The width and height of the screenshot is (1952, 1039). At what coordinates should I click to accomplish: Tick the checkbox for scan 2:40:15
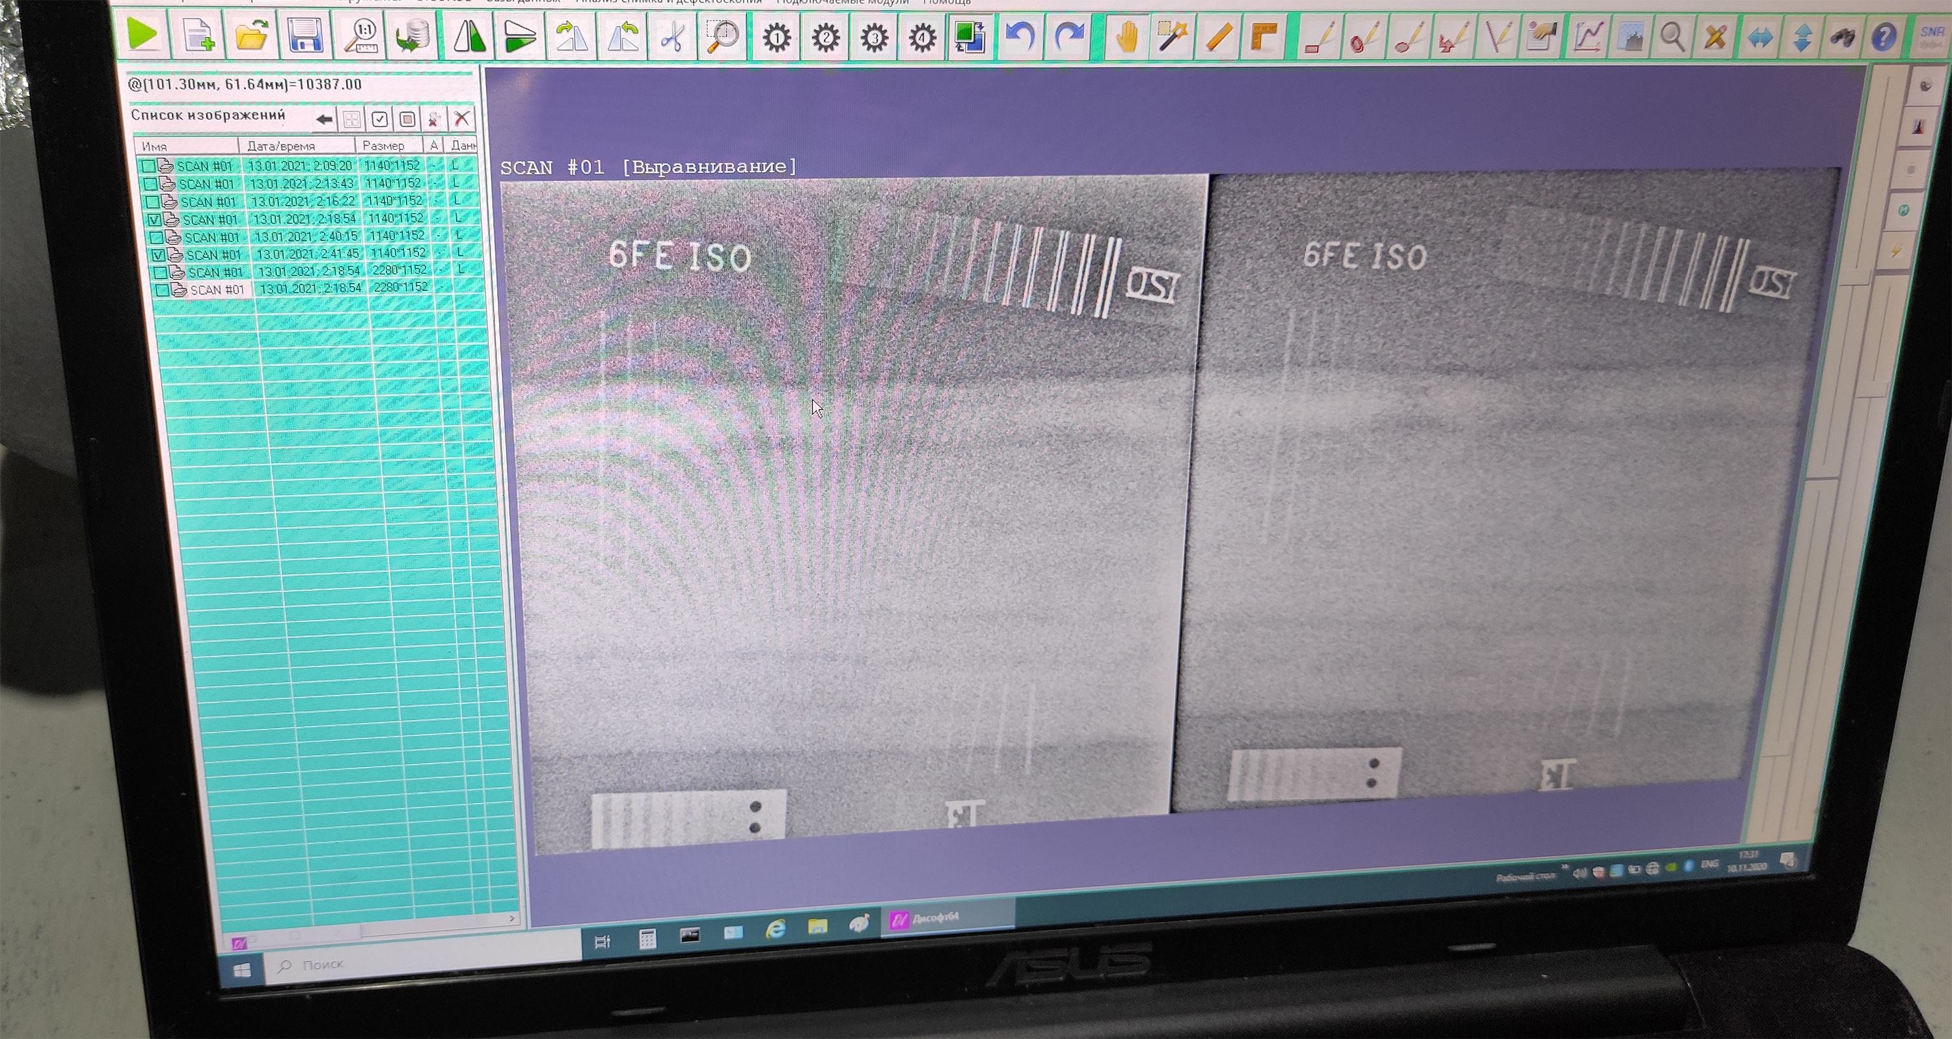point(157,238)
